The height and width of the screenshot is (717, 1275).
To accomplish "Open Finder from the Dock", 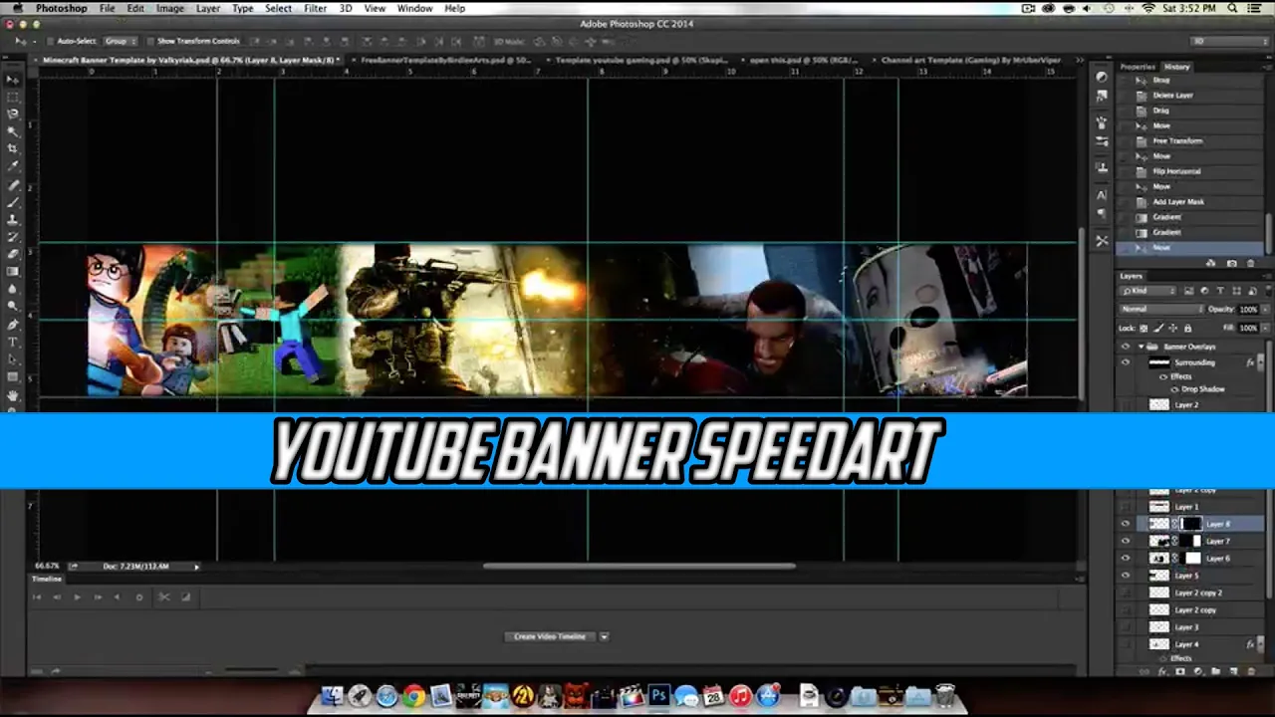I will point(333,696).
